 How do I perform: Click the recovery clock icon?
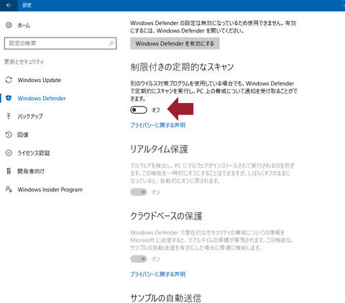[9, 135]
